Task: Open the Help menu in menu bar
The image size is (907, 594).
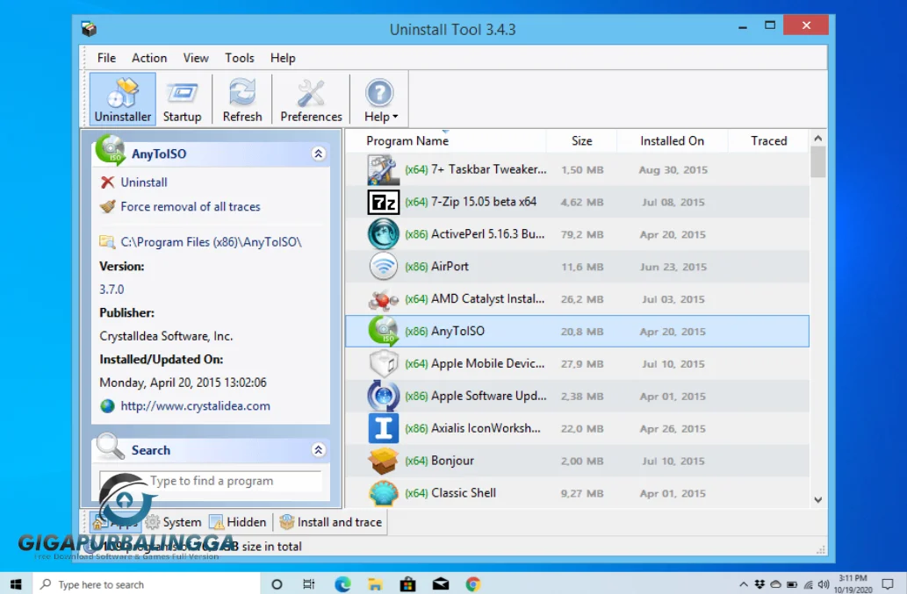Action: (x=283, y=58)
